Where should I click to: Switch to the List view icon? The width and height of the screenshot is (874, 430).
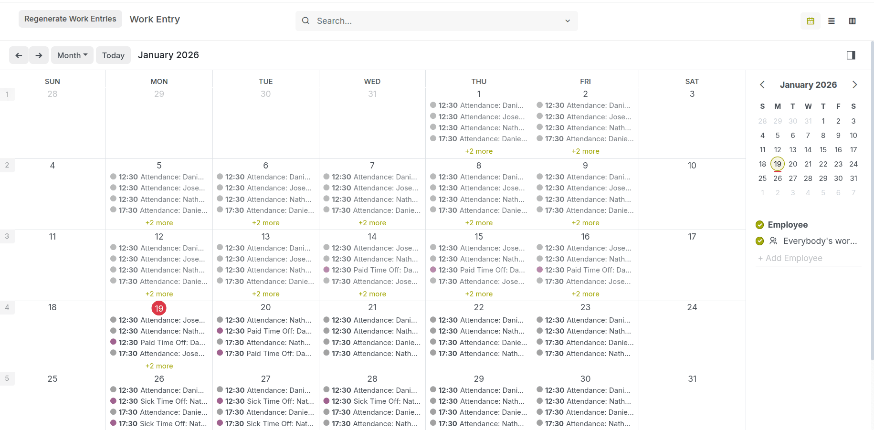point(832,21)
